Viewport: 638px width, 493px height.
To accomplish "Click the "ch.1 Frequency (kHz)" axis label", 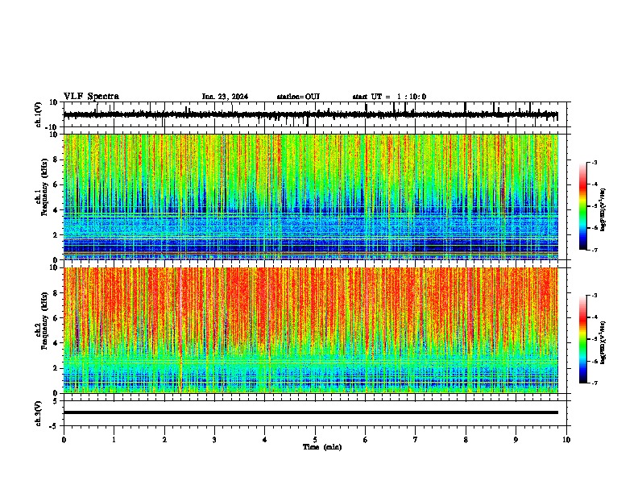I will tap(41, 187).
